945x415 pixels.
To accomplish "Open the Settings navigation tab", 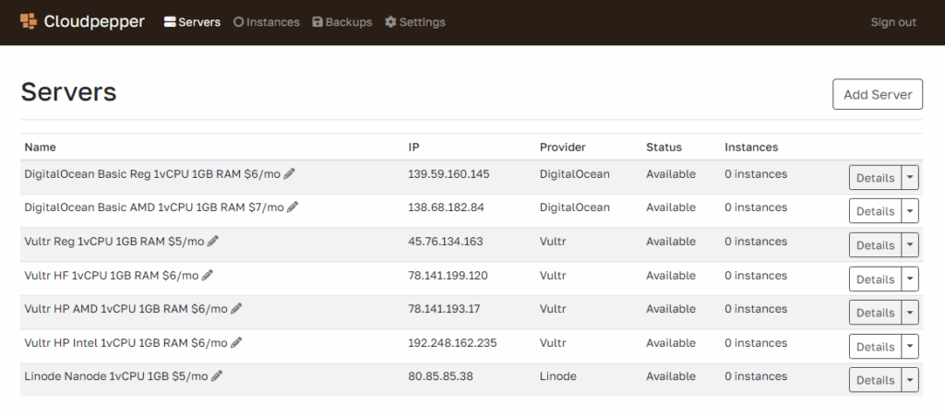I will click(415, 22).
